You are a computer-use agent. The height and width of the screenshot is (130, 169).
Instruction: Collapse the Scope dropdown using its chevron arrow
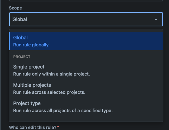point(156,19)
